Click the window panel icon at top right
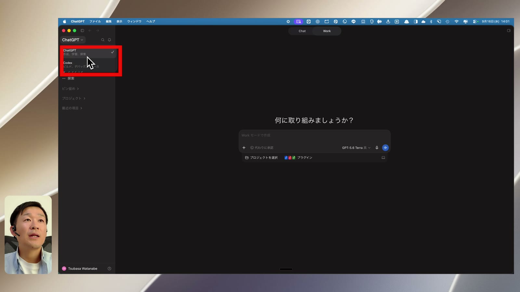 point(509,30)
